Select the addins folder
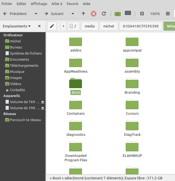The width and height of the screenshot is (175, 181). tap(76, 44)
